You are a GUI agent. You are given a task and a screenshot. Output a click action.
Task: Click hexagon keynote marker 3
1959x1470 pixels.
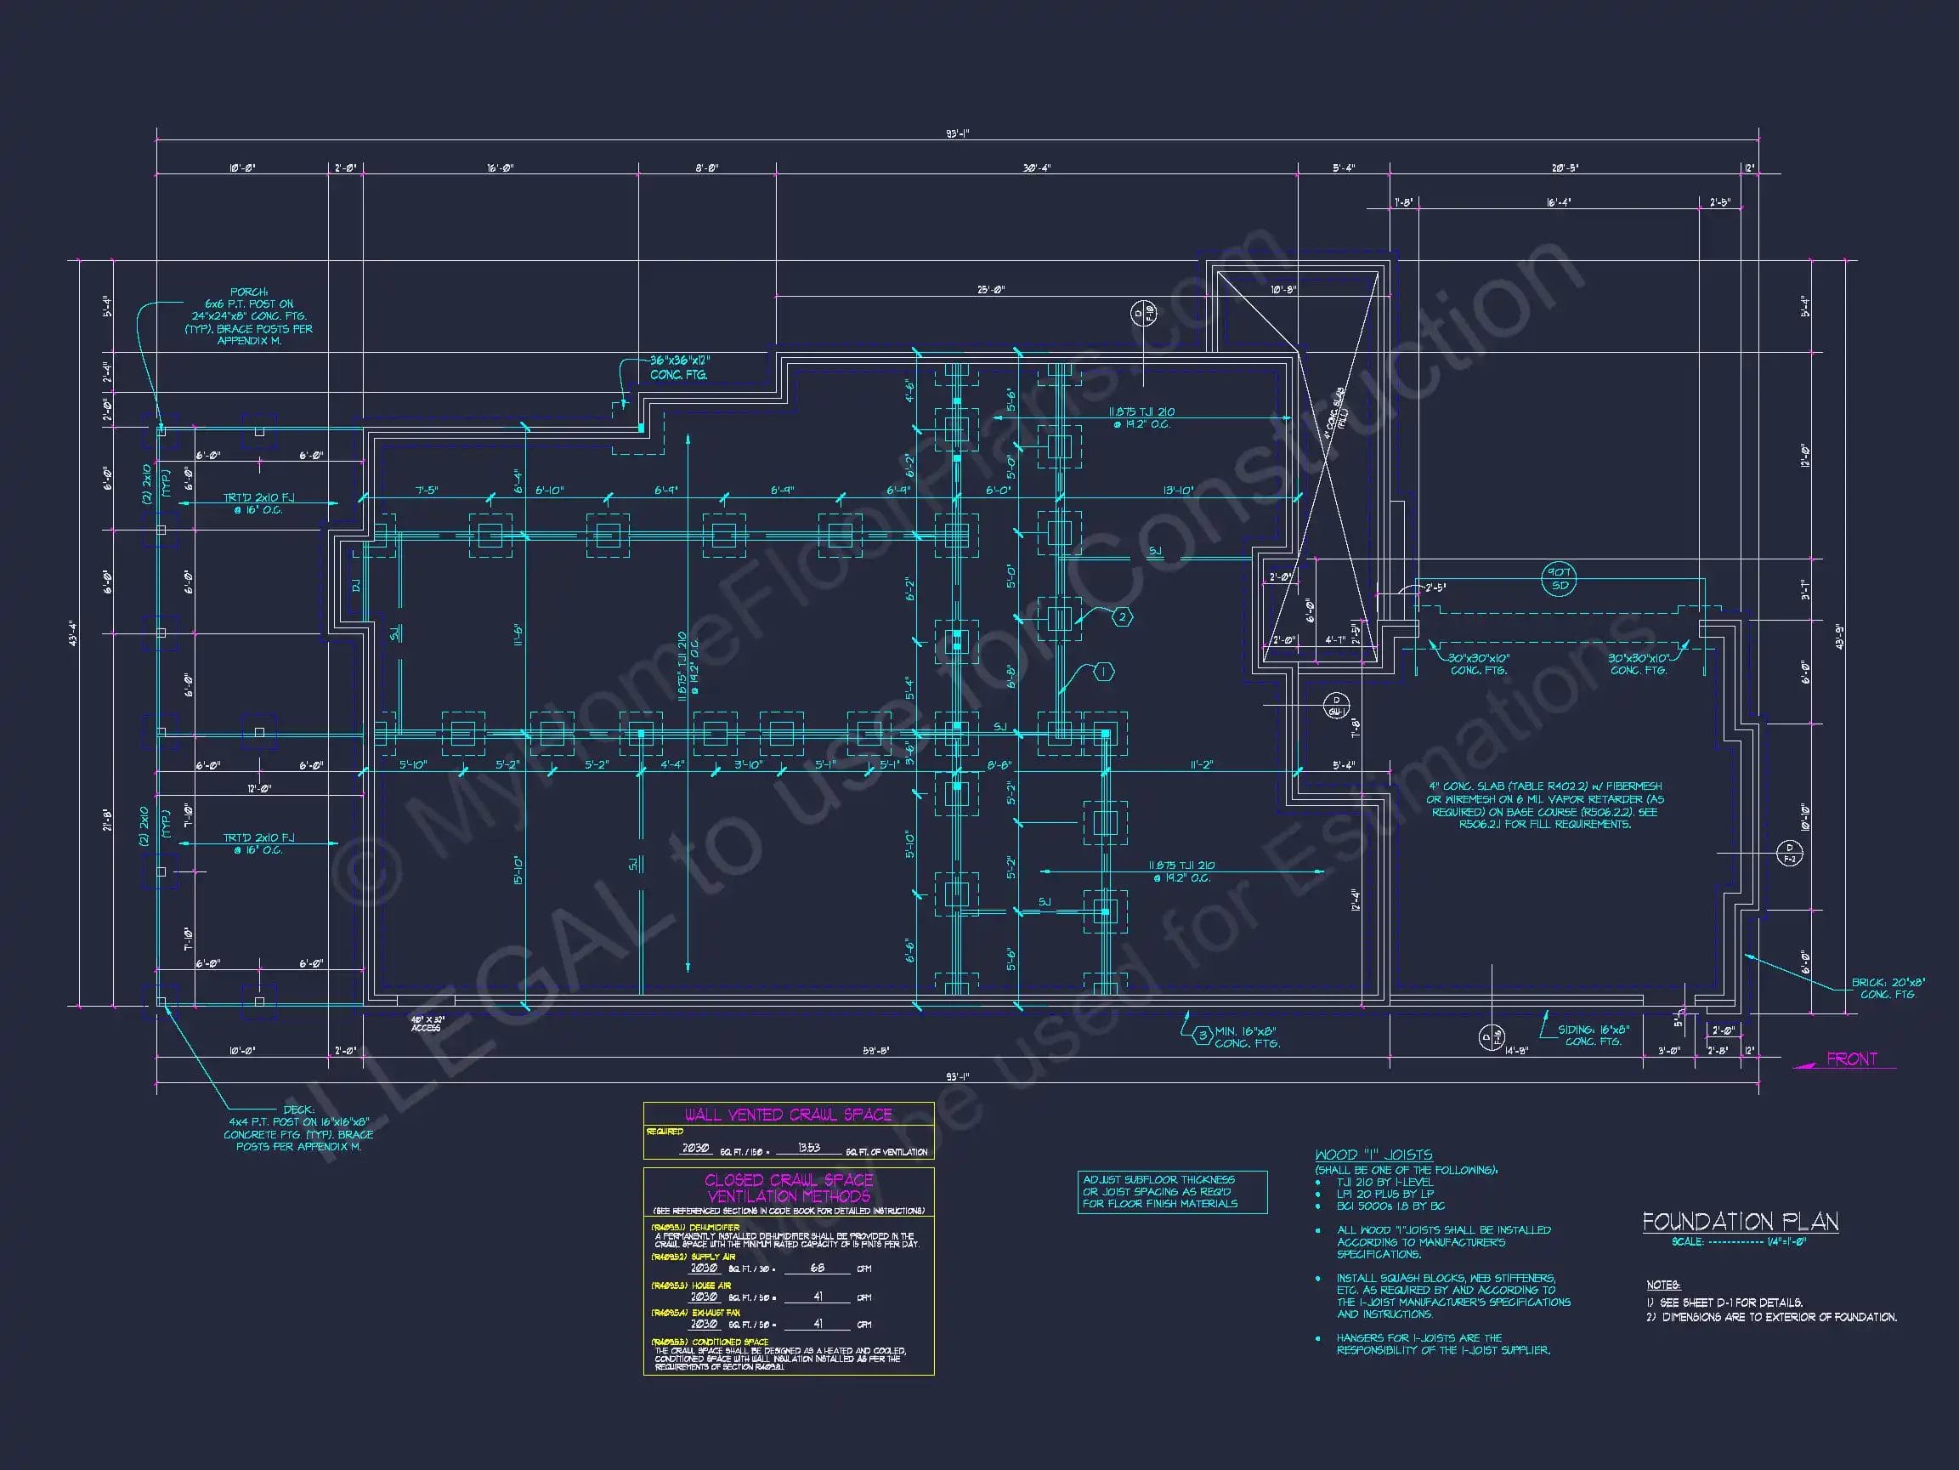click(x=1202, y=1035)
